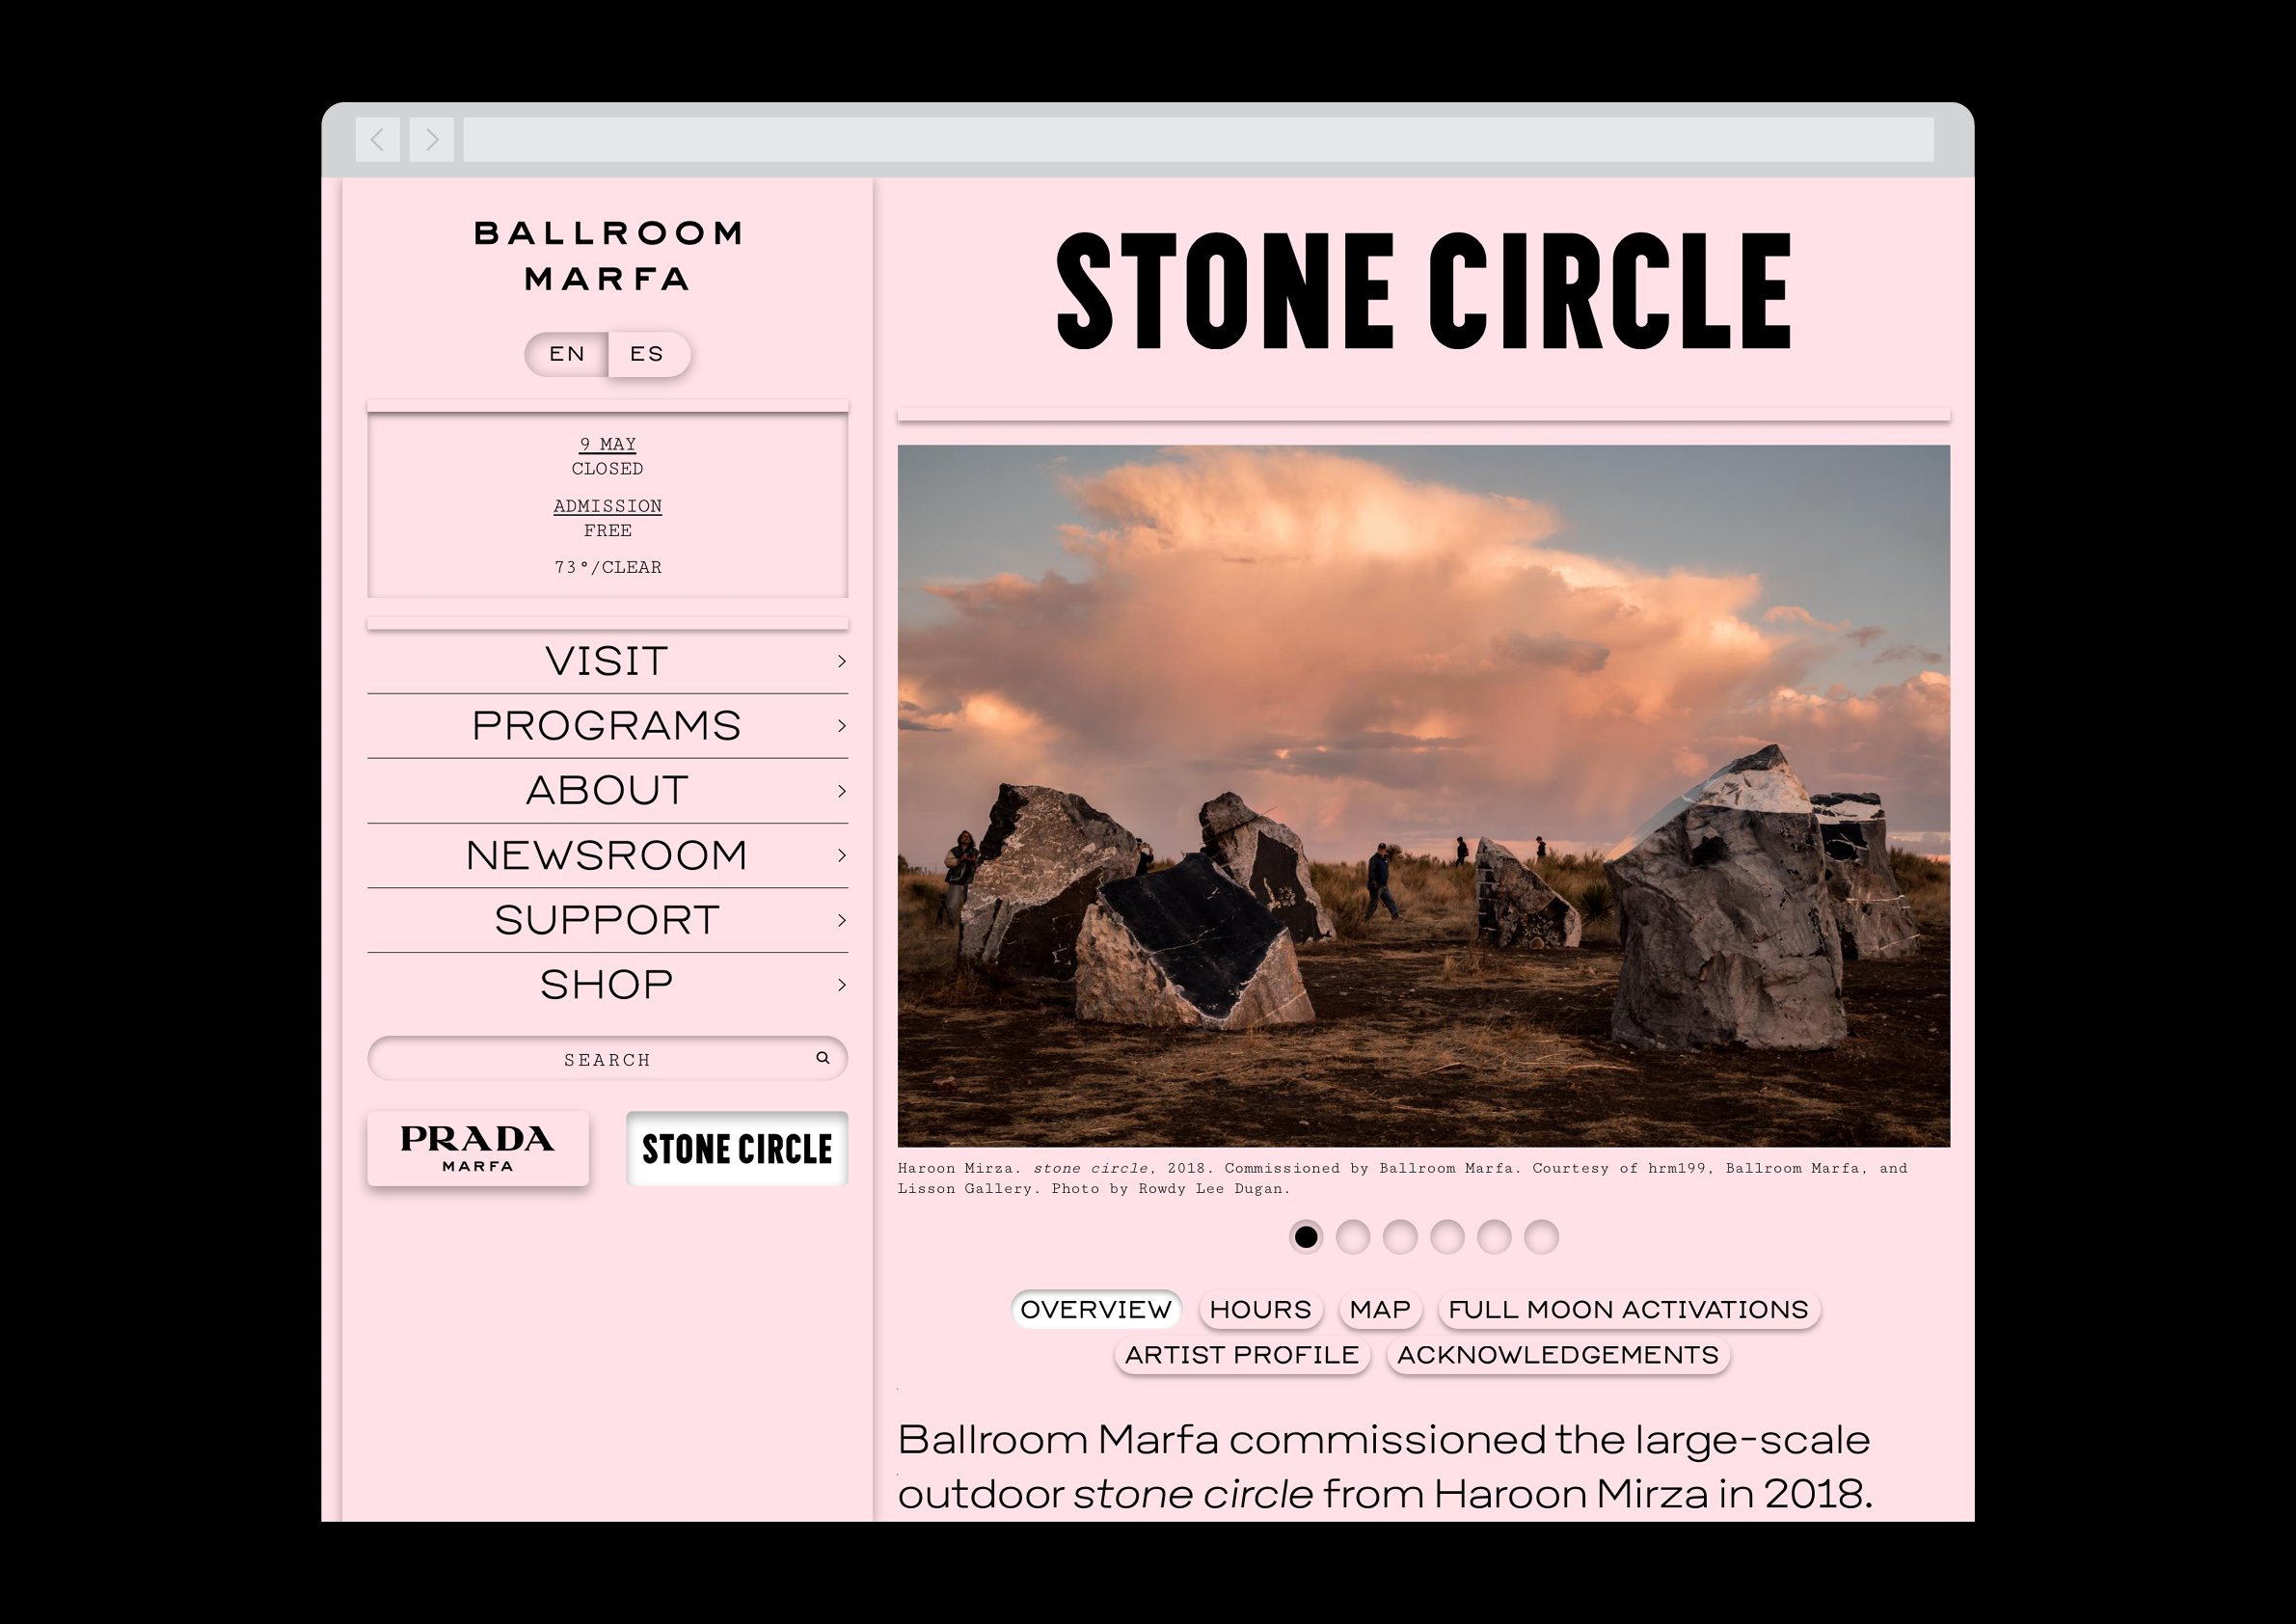The height and width of the screenshot is (1624, 2296).
Task: Expand the Shop menu chevron
Action: tap(841, 985)
